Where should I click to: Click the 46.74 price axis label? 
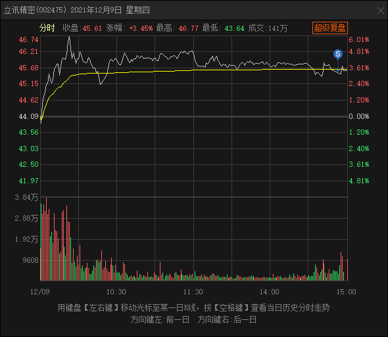[29, 39]
